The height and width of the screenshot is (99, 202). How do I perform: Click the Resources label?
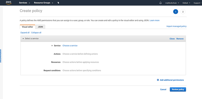(56, 62)
